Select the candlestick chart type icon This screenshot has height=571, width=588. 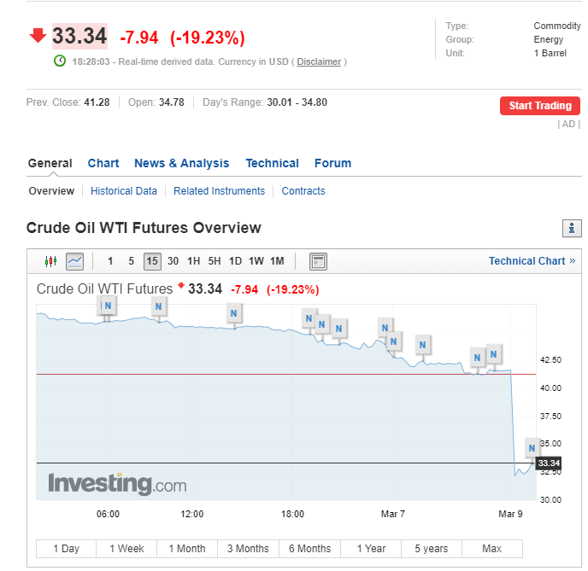(x=51, y=261)
